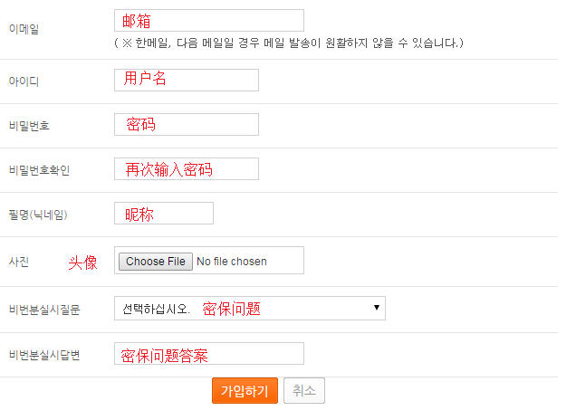
Task: Click the 이메일 text label
Action: click(23, 29)
